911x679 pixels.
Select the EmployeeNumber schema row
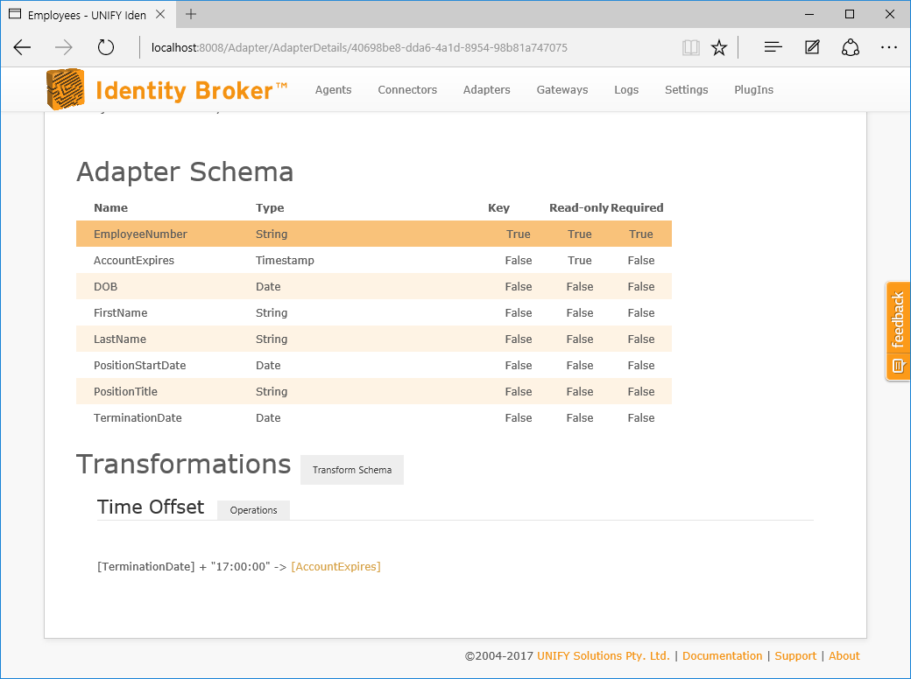373,234
